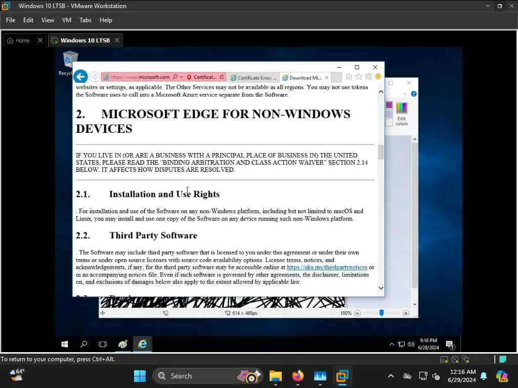Open guest Action Center notification icon
518x388 pixels.
point(450,345)
